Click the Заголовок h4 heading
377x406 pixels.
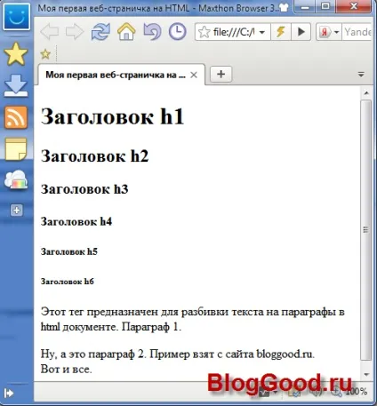(x=76, y=221)
